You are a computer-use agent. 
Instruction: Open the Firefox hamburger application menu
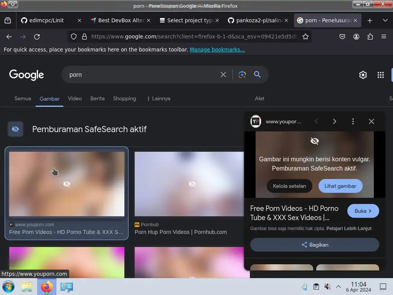tap(384, 36)
